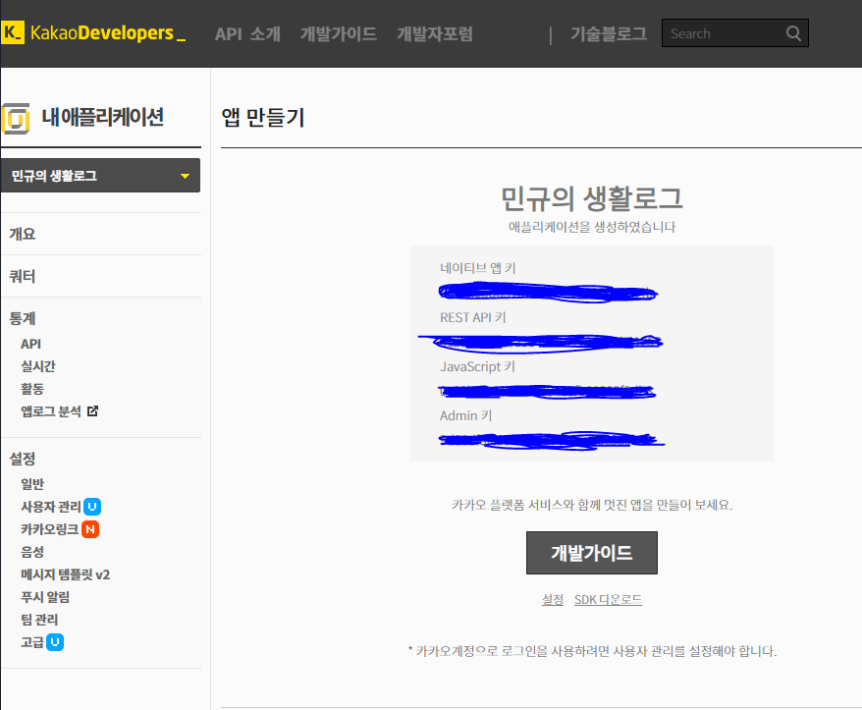
Task: Open 일반 settings
Action: click(x=31, y=484)
